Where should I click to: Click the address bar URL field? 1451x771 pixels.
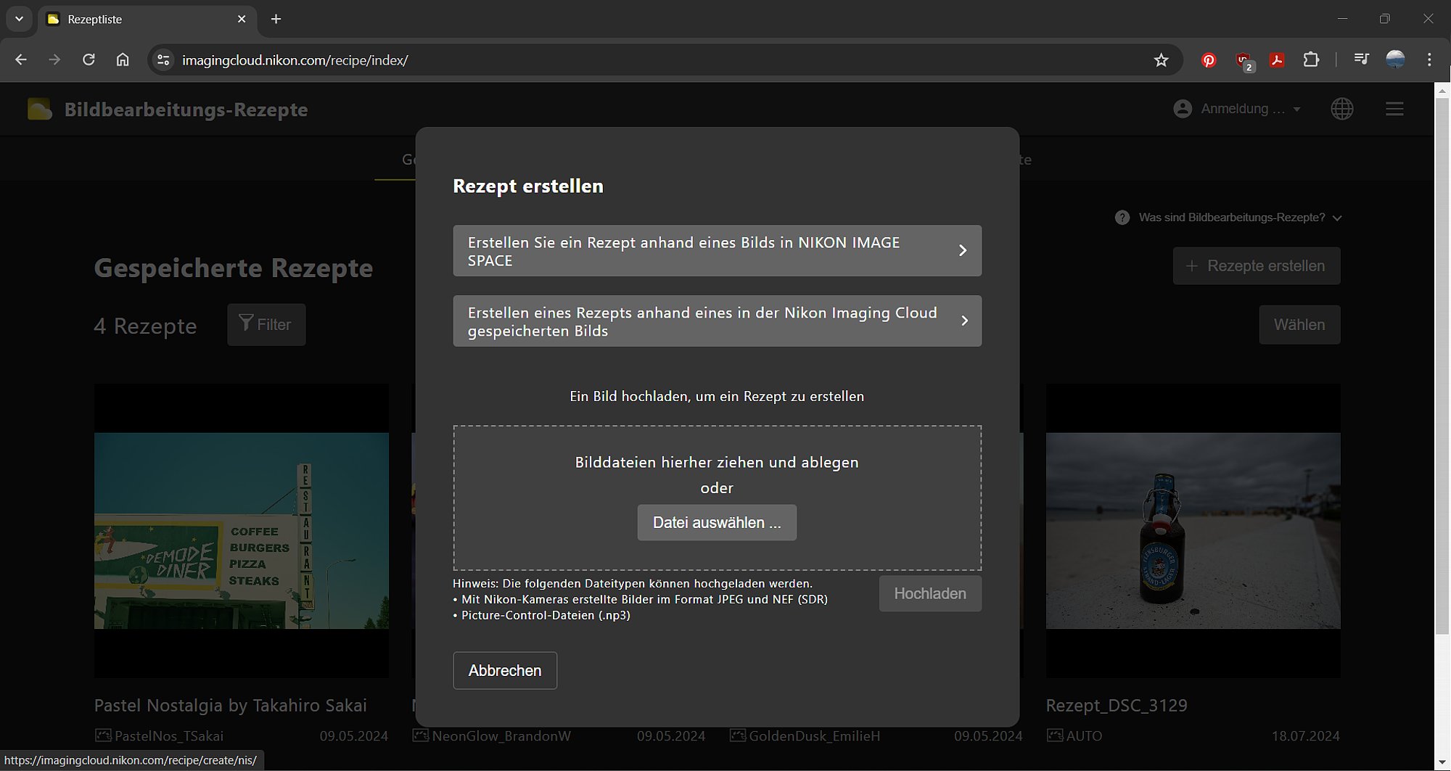tap(653, 60)
